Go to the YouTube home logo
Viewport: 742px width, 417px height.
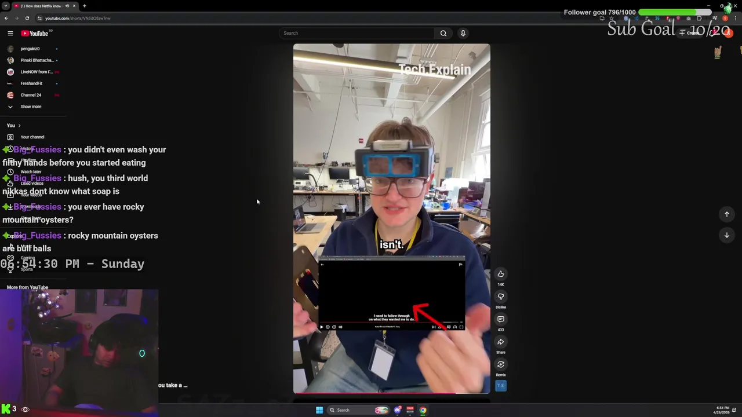pos(35,33)
